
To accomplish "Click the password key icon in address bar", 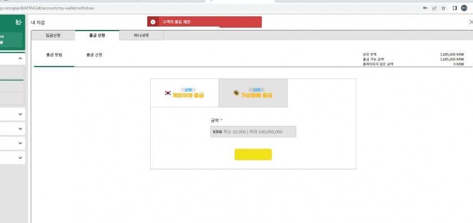I will [425, 8].
